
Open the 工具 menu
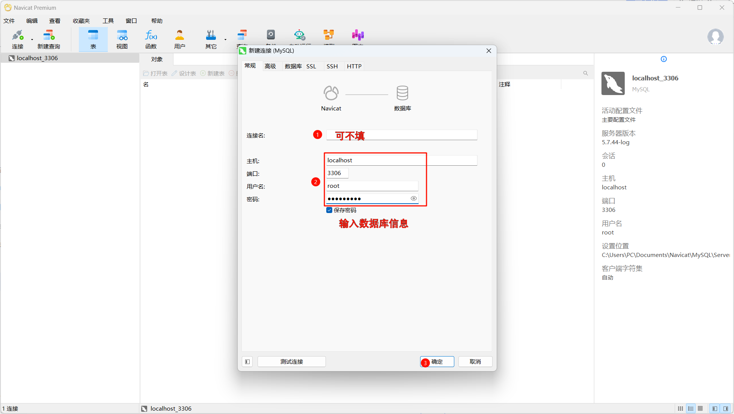point(108,21)
